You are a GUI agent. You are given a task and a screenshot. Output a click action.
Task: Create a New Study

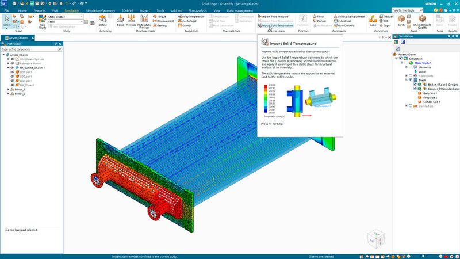coord(43,21)
